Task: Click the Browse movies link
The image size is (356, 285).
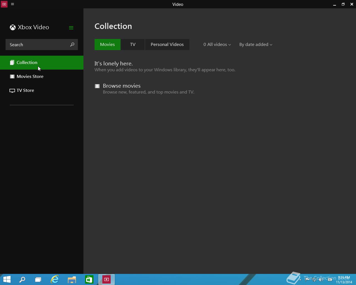Action: (122, 86)
